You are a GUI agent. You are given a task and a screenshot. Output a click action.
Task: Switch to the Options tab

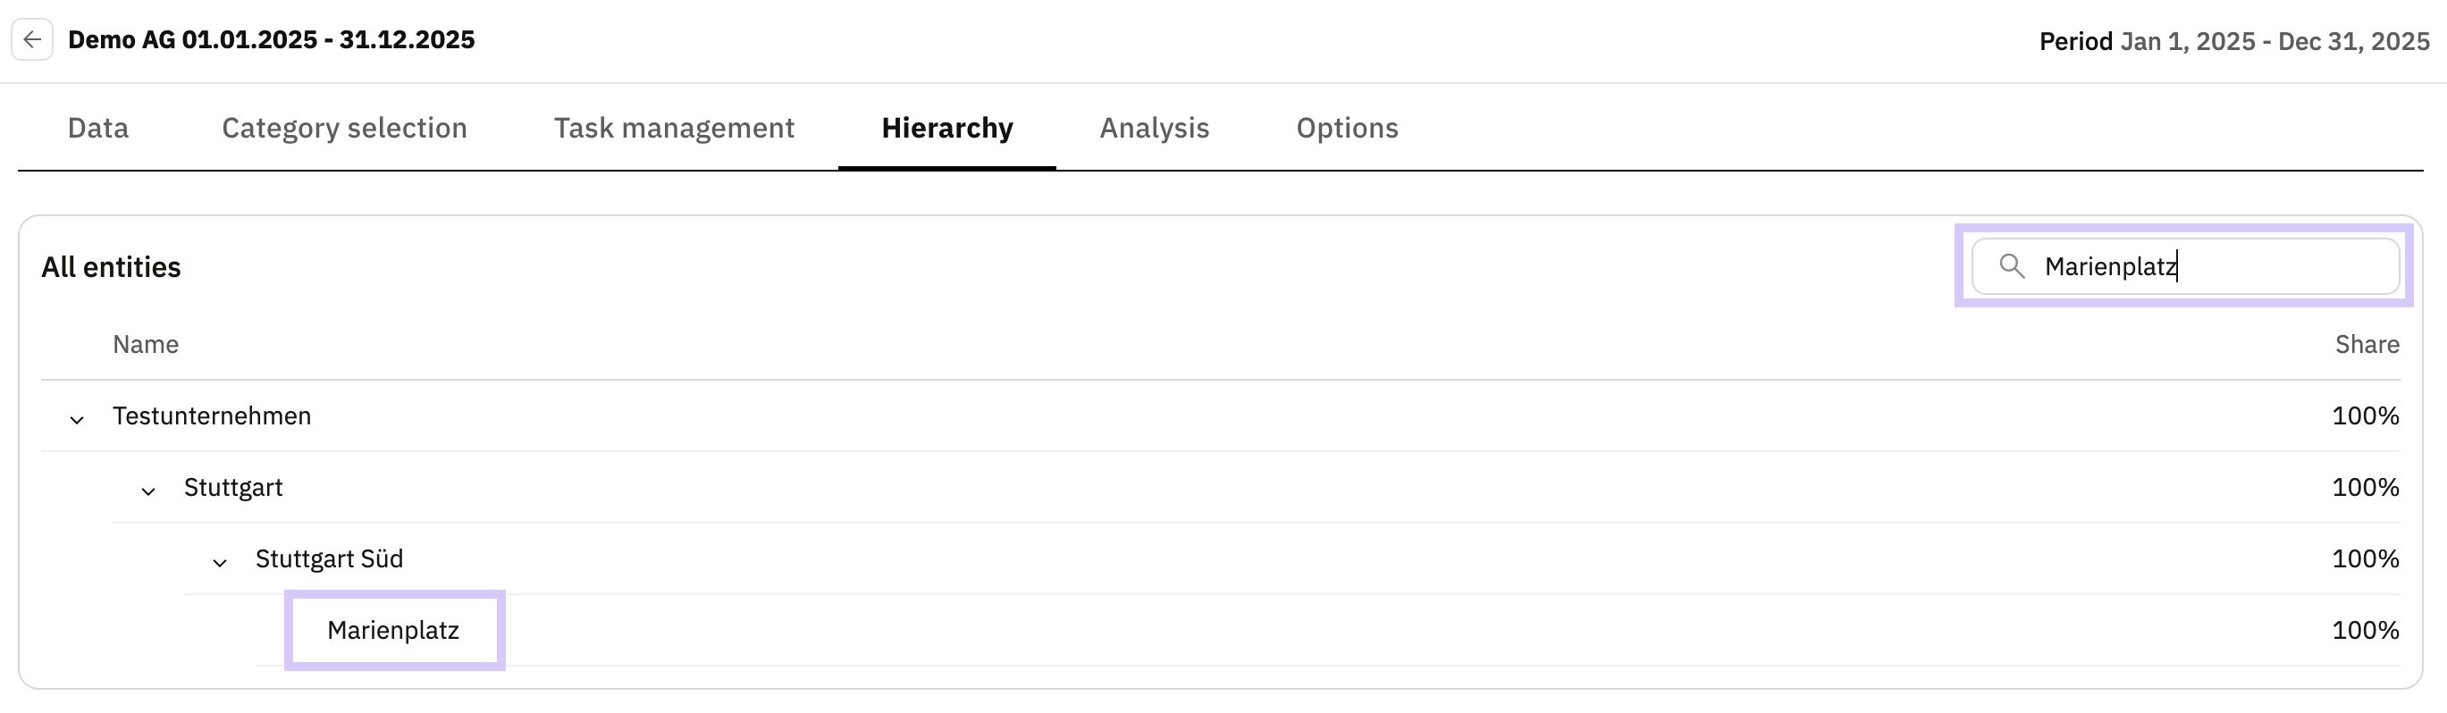click(1346, 128)
